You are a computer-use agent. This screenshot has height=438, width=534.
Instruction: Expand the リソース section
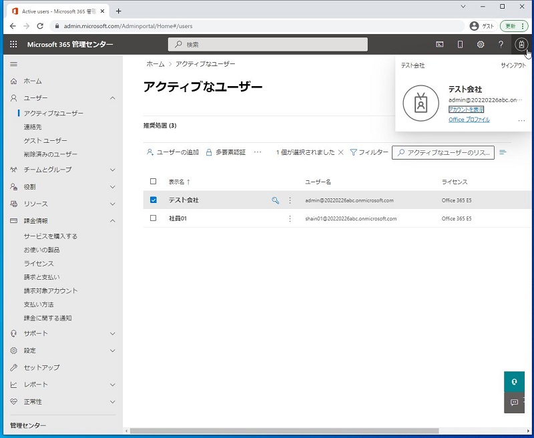[x=113, y=204]
